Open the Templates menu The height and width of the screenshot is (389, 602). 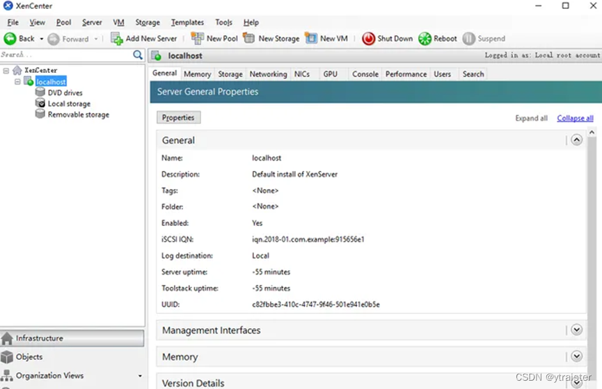coord(187,22)
